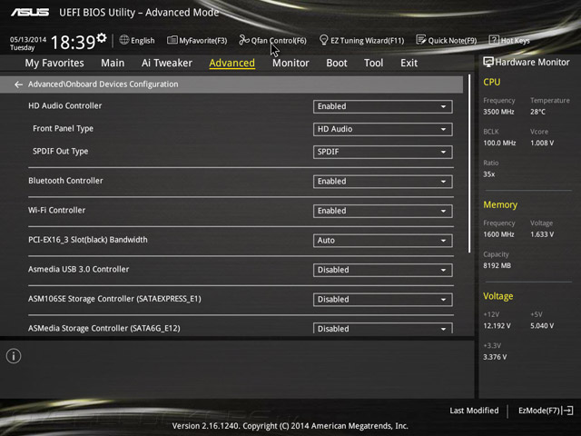Screen dimensions: 581x436
Task: Click the 05/13/2014 date
Action: pos(28,39)
